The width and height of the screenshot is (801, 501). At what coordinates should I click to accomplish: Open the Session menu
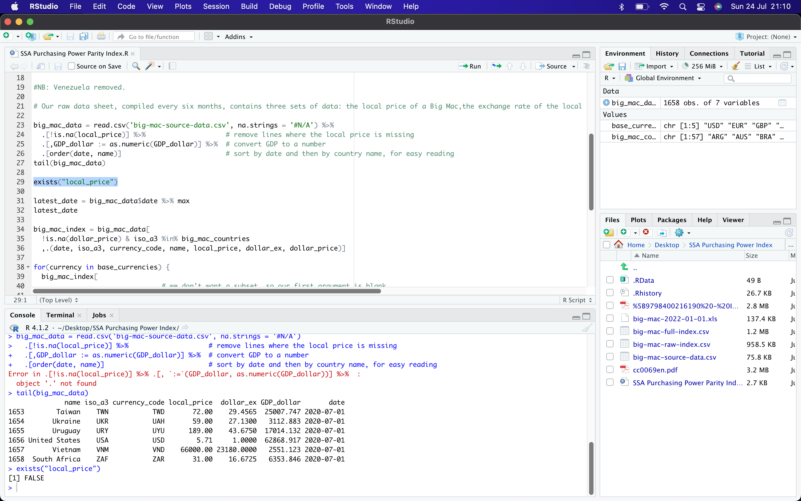[x=216, y=6]
